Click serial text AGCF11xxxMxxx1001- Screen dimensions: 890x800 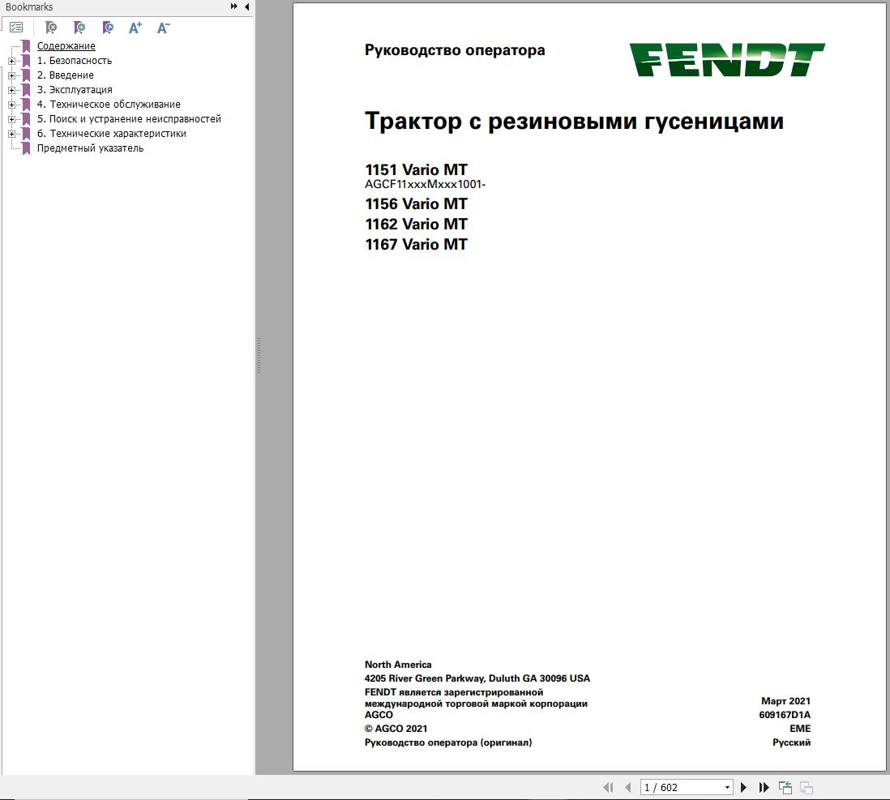coord(425,184)
